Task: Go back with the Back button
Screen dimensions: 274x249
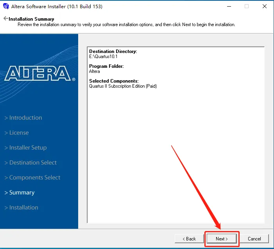Action: click(189, 239)
